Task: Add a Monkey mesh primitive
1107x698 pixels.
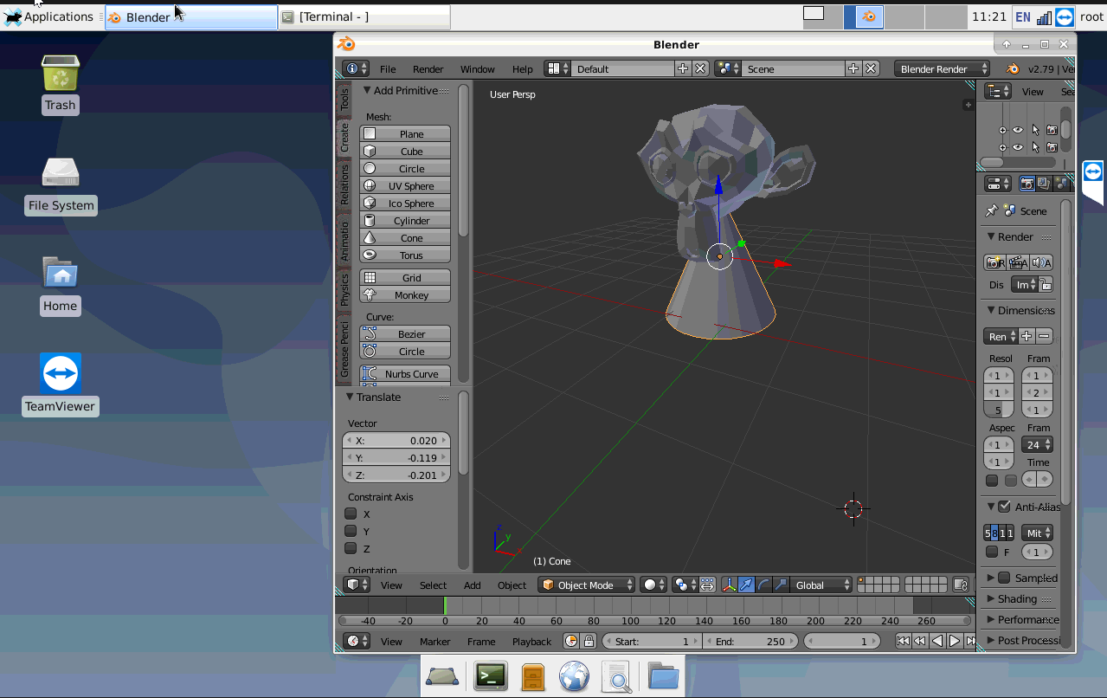Action: pos(405,295)
